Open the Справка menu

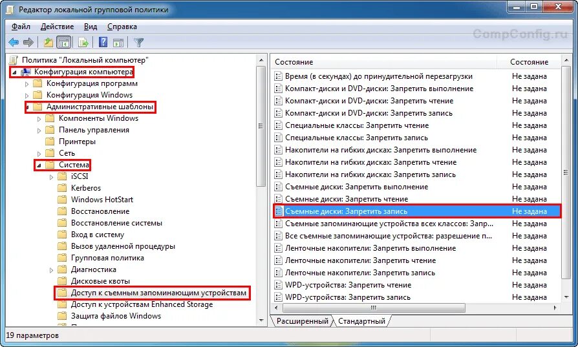pos(122,26)
